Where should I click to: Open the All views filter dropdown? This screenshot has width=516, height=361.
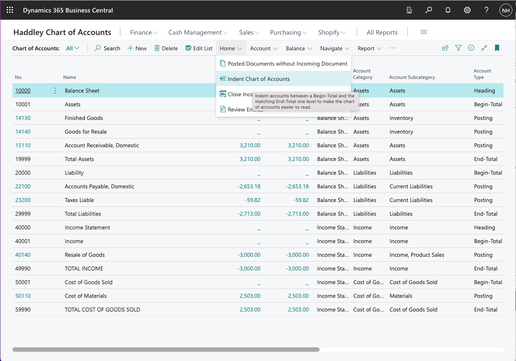pos(73,48)
